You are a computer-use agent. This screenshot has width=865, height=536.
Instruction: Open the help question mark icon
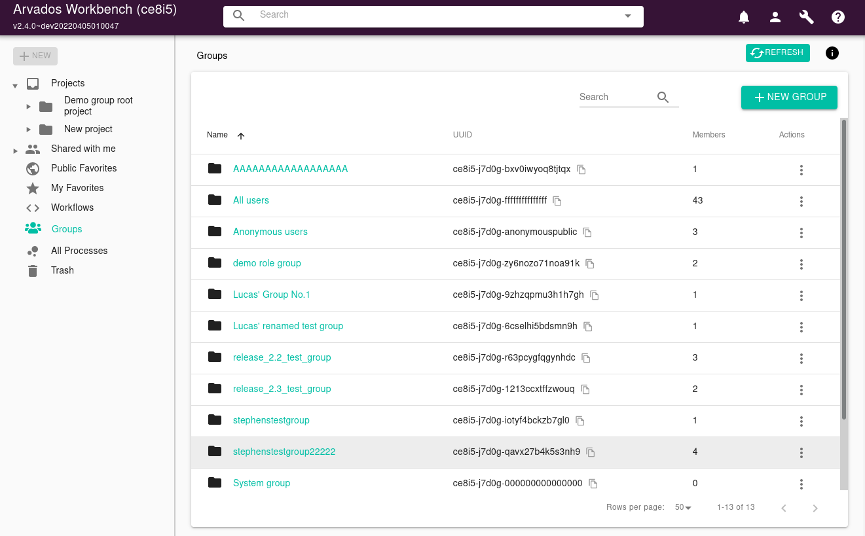838,18
